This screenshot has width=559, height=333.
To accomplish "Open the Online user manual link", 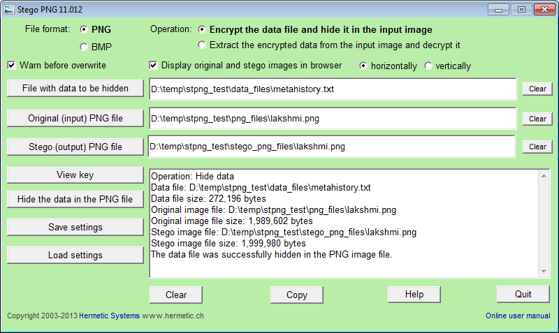I will 518,316.
